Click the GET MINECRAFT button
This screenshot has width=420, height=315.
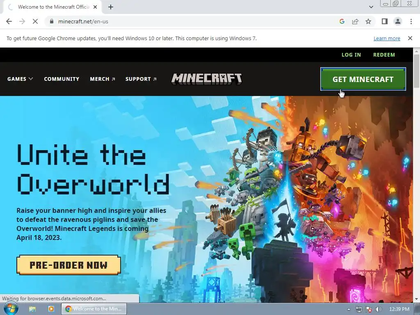coord(363,79)
